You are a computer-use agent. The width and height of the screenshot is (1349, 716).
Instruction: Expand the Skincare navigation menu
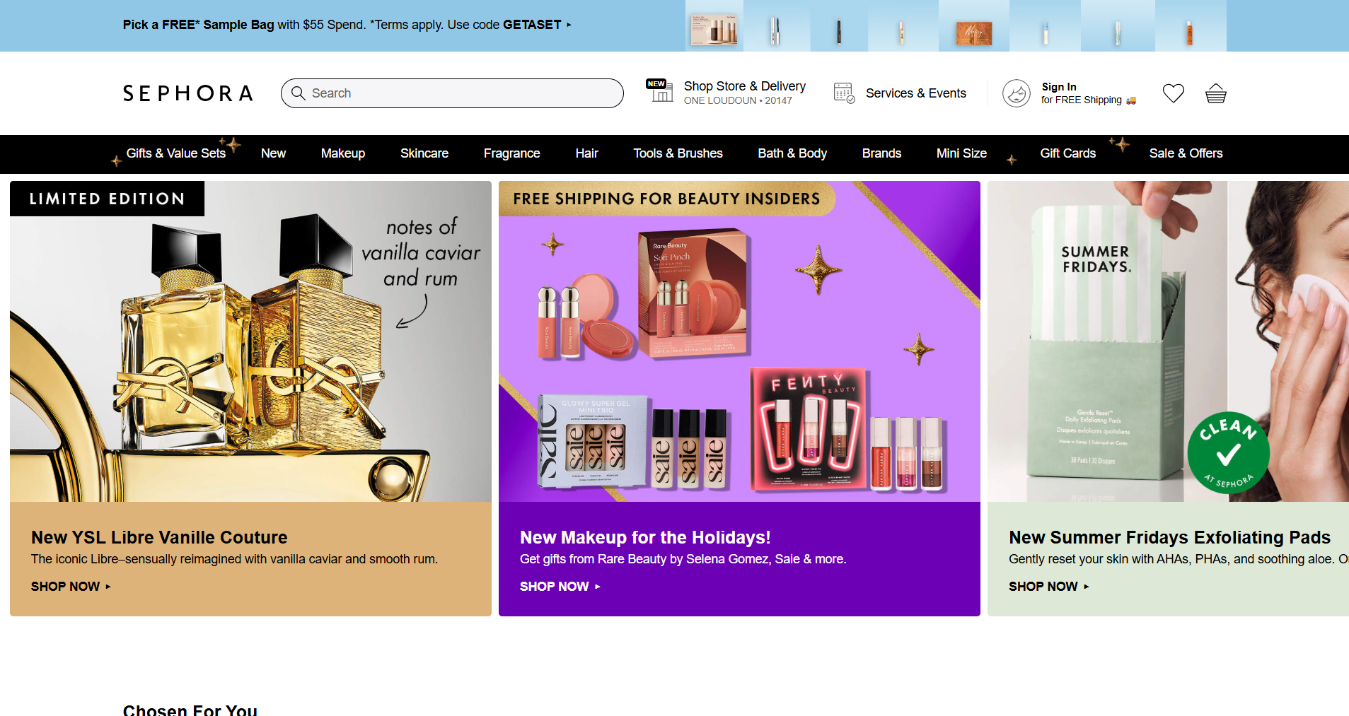coord(424,153)
